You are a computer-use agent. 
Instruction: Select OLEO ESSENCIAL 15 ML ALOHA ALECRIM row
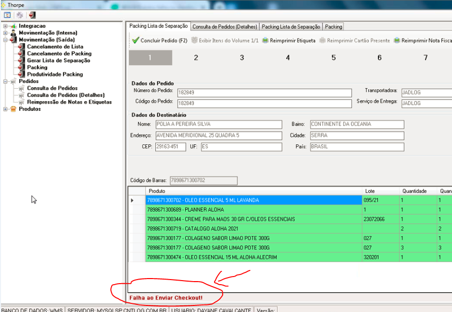tap(290, 257)
